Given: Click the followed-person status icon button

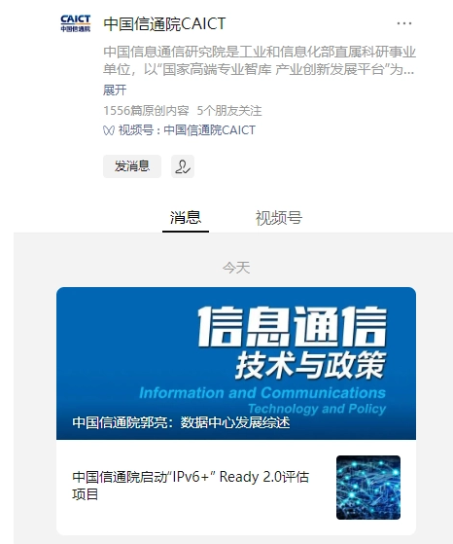Looking at the screenshot, I should [x=183, y=166].
